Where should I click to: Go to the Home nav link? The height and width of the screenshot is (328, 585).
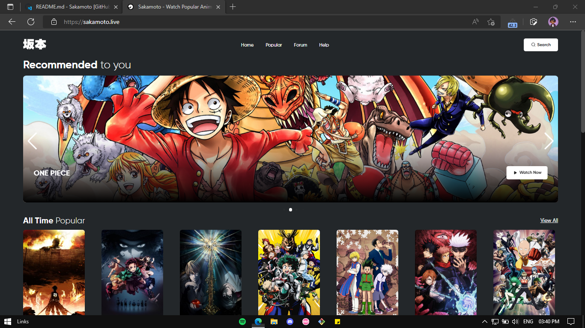pos(247,45)
